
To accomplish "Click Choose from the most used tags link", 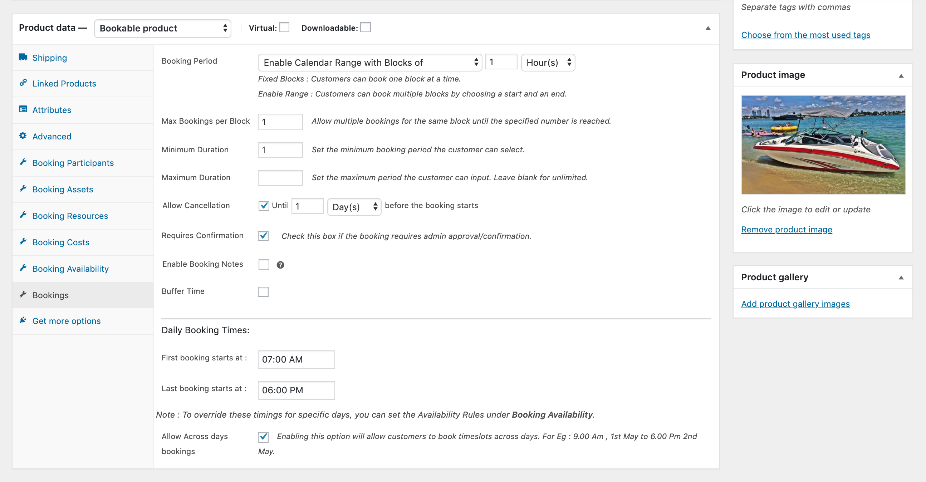I will [805, 34].
